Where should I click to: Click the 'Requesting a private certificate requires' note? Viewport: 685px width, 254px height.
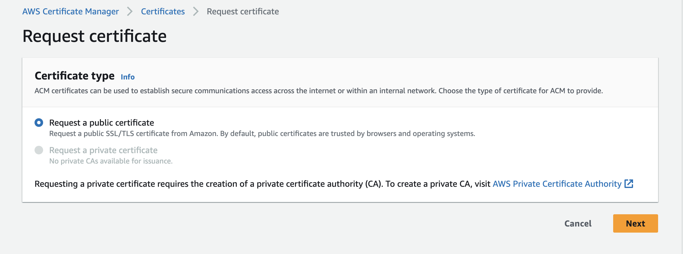tap(263, 184)
